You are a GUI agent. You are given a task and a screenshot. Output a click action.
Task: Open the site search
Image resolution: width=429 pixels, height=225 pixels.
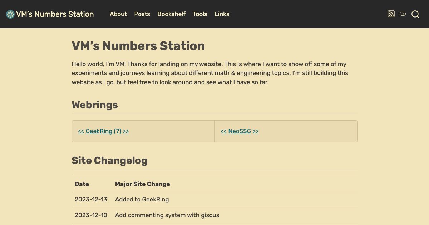415,14
